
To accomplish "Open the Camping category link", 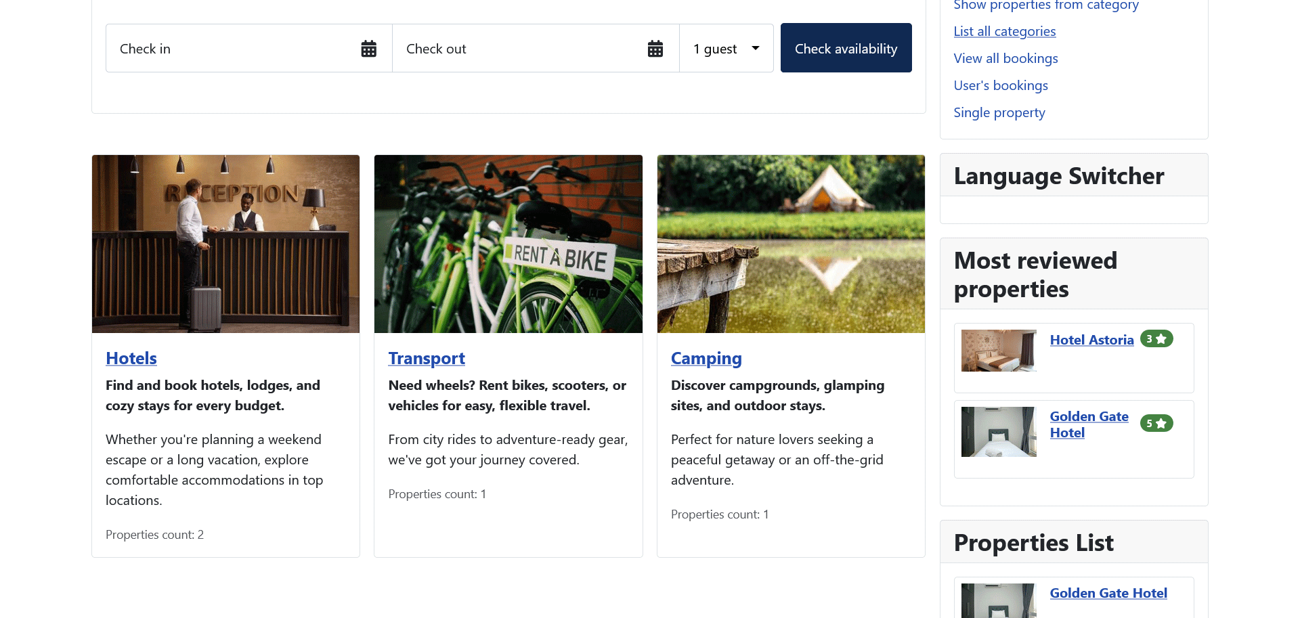I will (x=706, y=358).
